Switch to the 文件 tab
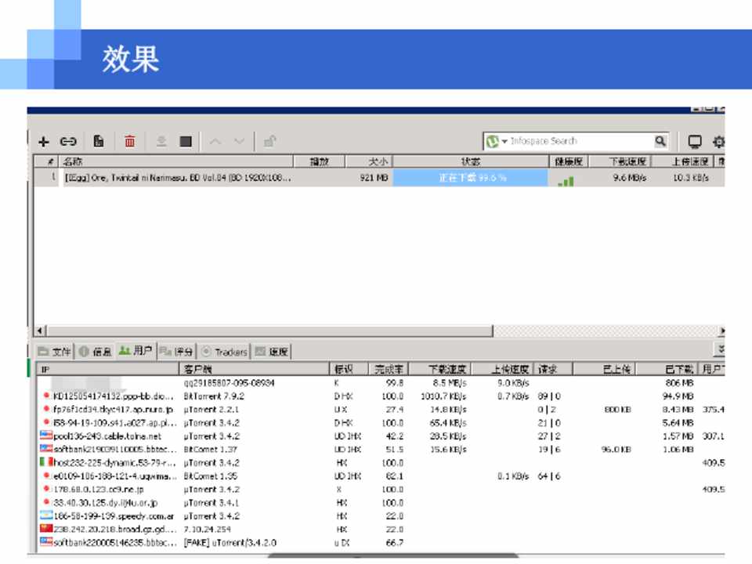The image size is (752, 564). pos(55,351)
